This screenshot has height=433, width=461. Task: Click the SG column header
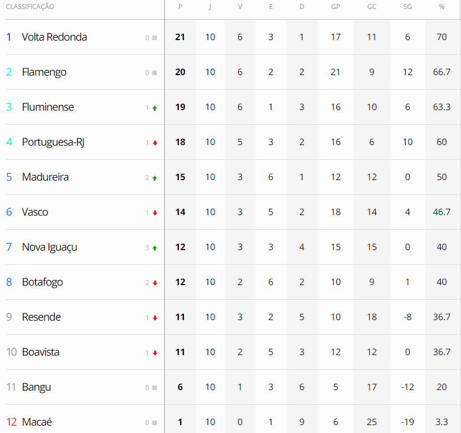click(x=407, y=7)
